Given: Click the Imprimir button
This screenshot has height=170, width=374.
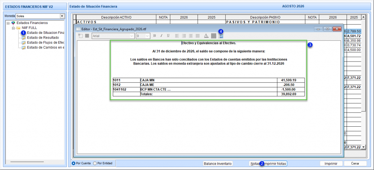Looking at the screenshot, I should [x=331, y=163].
